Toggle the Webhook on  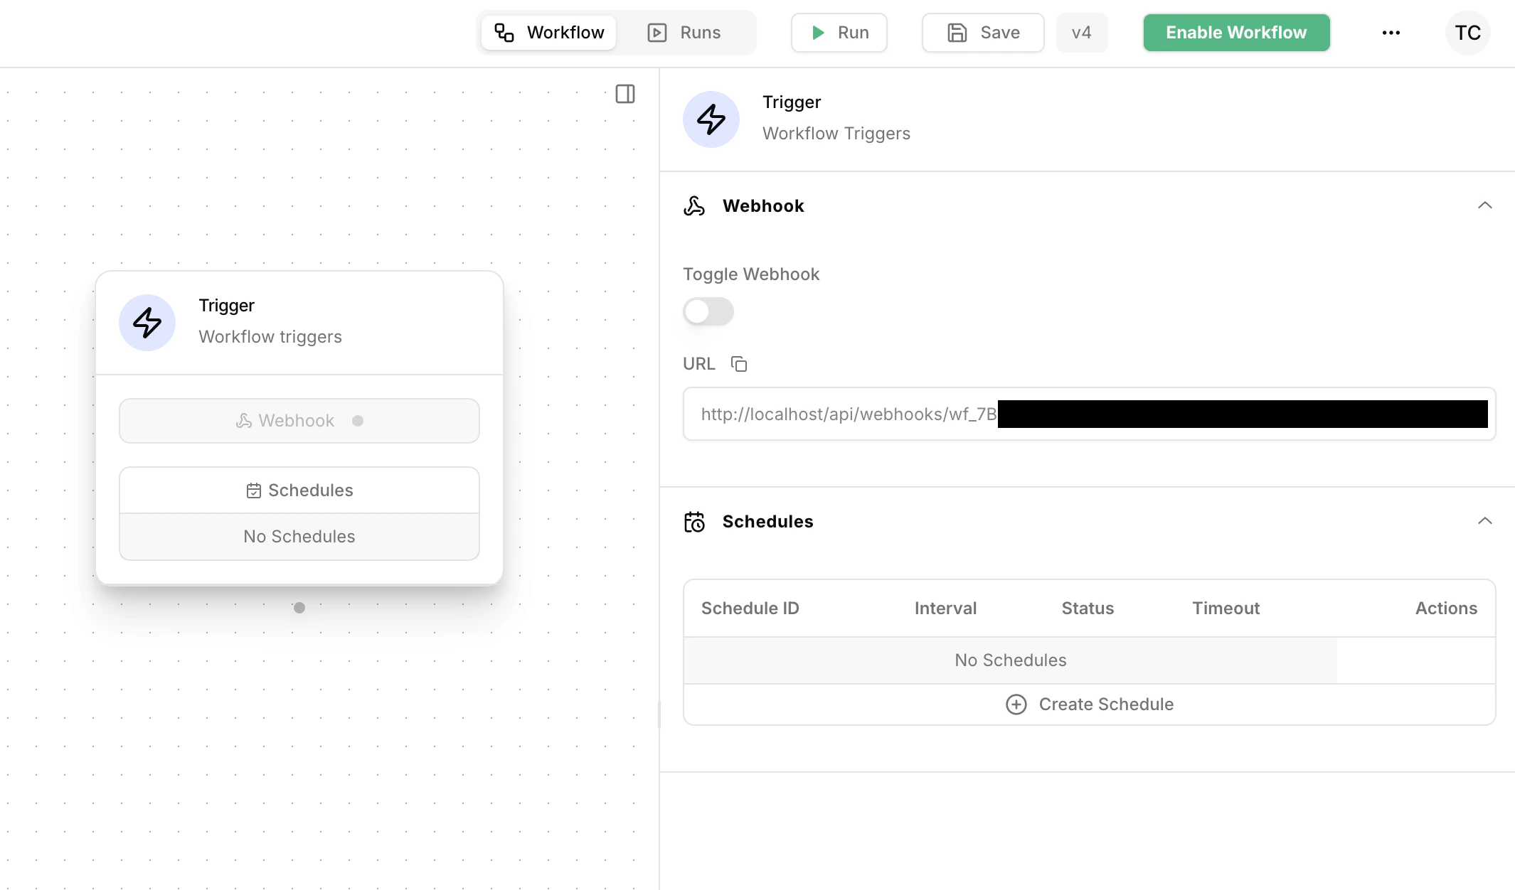[708, 311]
